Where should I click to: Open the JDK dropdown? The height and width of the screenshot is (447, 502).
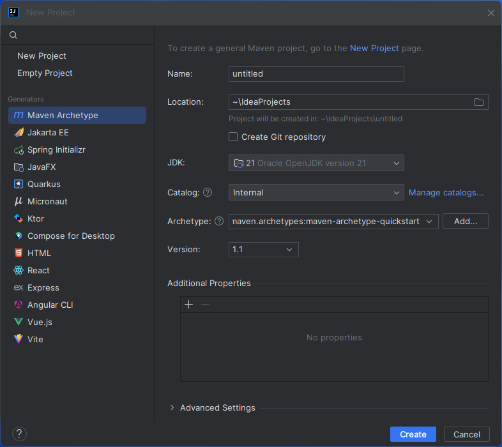[x=316, y=163]
